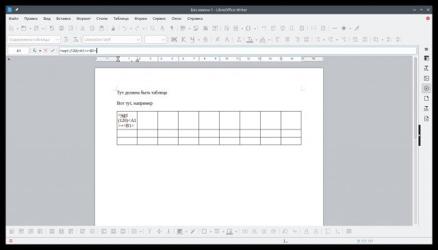The image size is (438, 250).
Task: Click the Show draw functions pencil icon
Action: [357, 28]
